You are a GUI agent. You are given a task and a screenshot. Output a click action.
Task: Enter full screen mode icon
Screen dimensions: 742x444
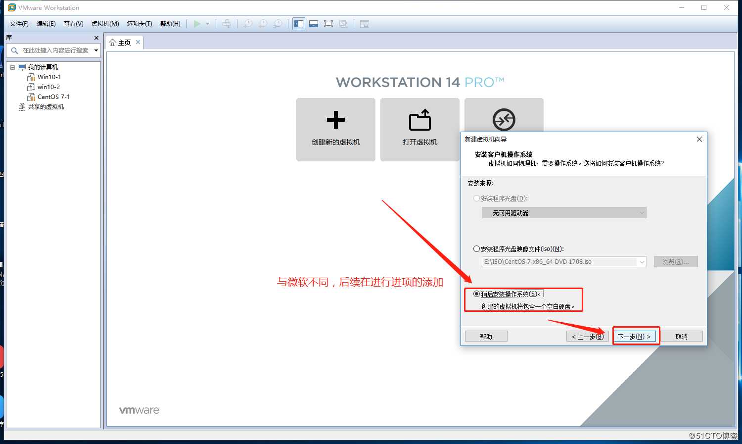pos(328,24)
